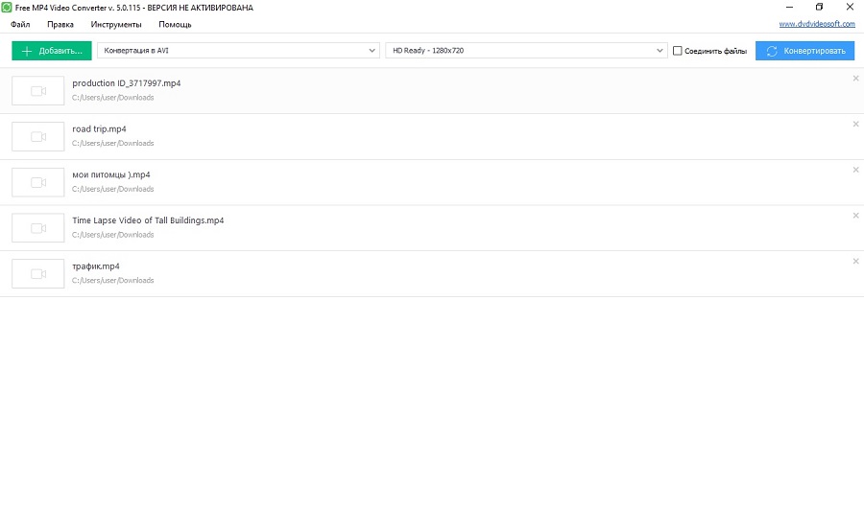864x509 pixels.
Task: Click the camera icon next to мои питомцы ).mp4
Action: point(38,182)
